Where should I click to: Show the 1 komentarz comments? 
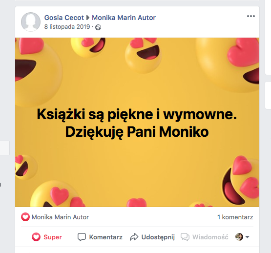click(235, 217)
